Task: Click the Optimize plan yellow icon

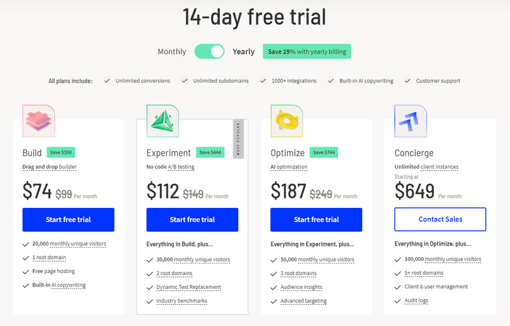Action: point(286,121)
